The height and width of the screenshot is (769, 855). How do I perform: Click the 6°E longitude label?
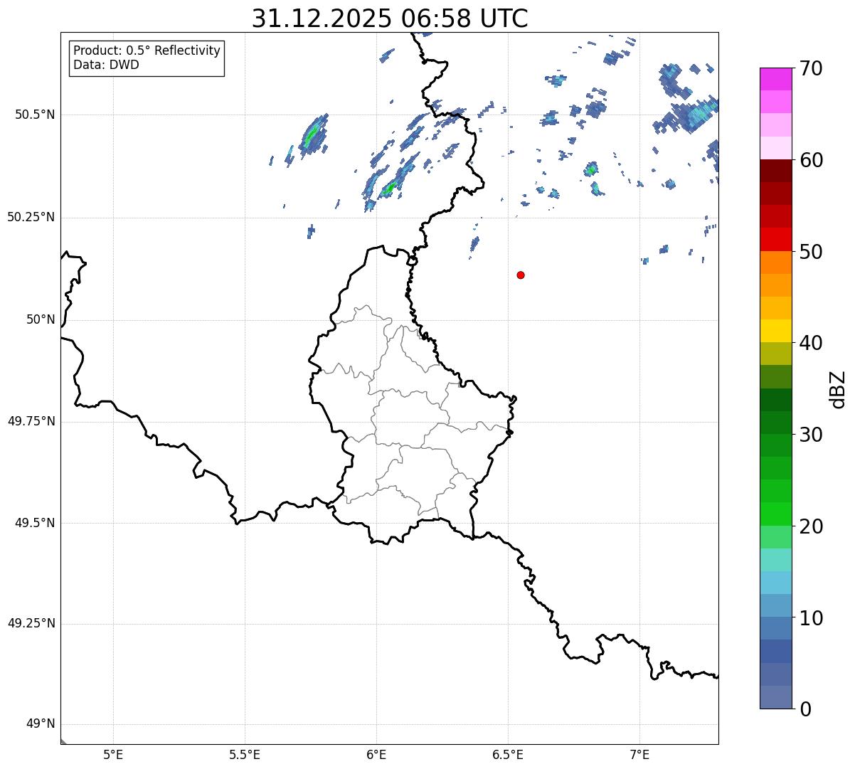click(x=376, y=754)
